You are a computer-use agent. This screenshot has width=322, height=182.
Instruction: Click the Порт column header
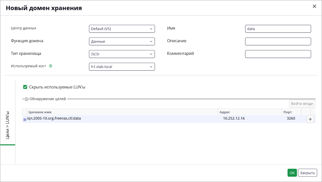pos(291,112)
